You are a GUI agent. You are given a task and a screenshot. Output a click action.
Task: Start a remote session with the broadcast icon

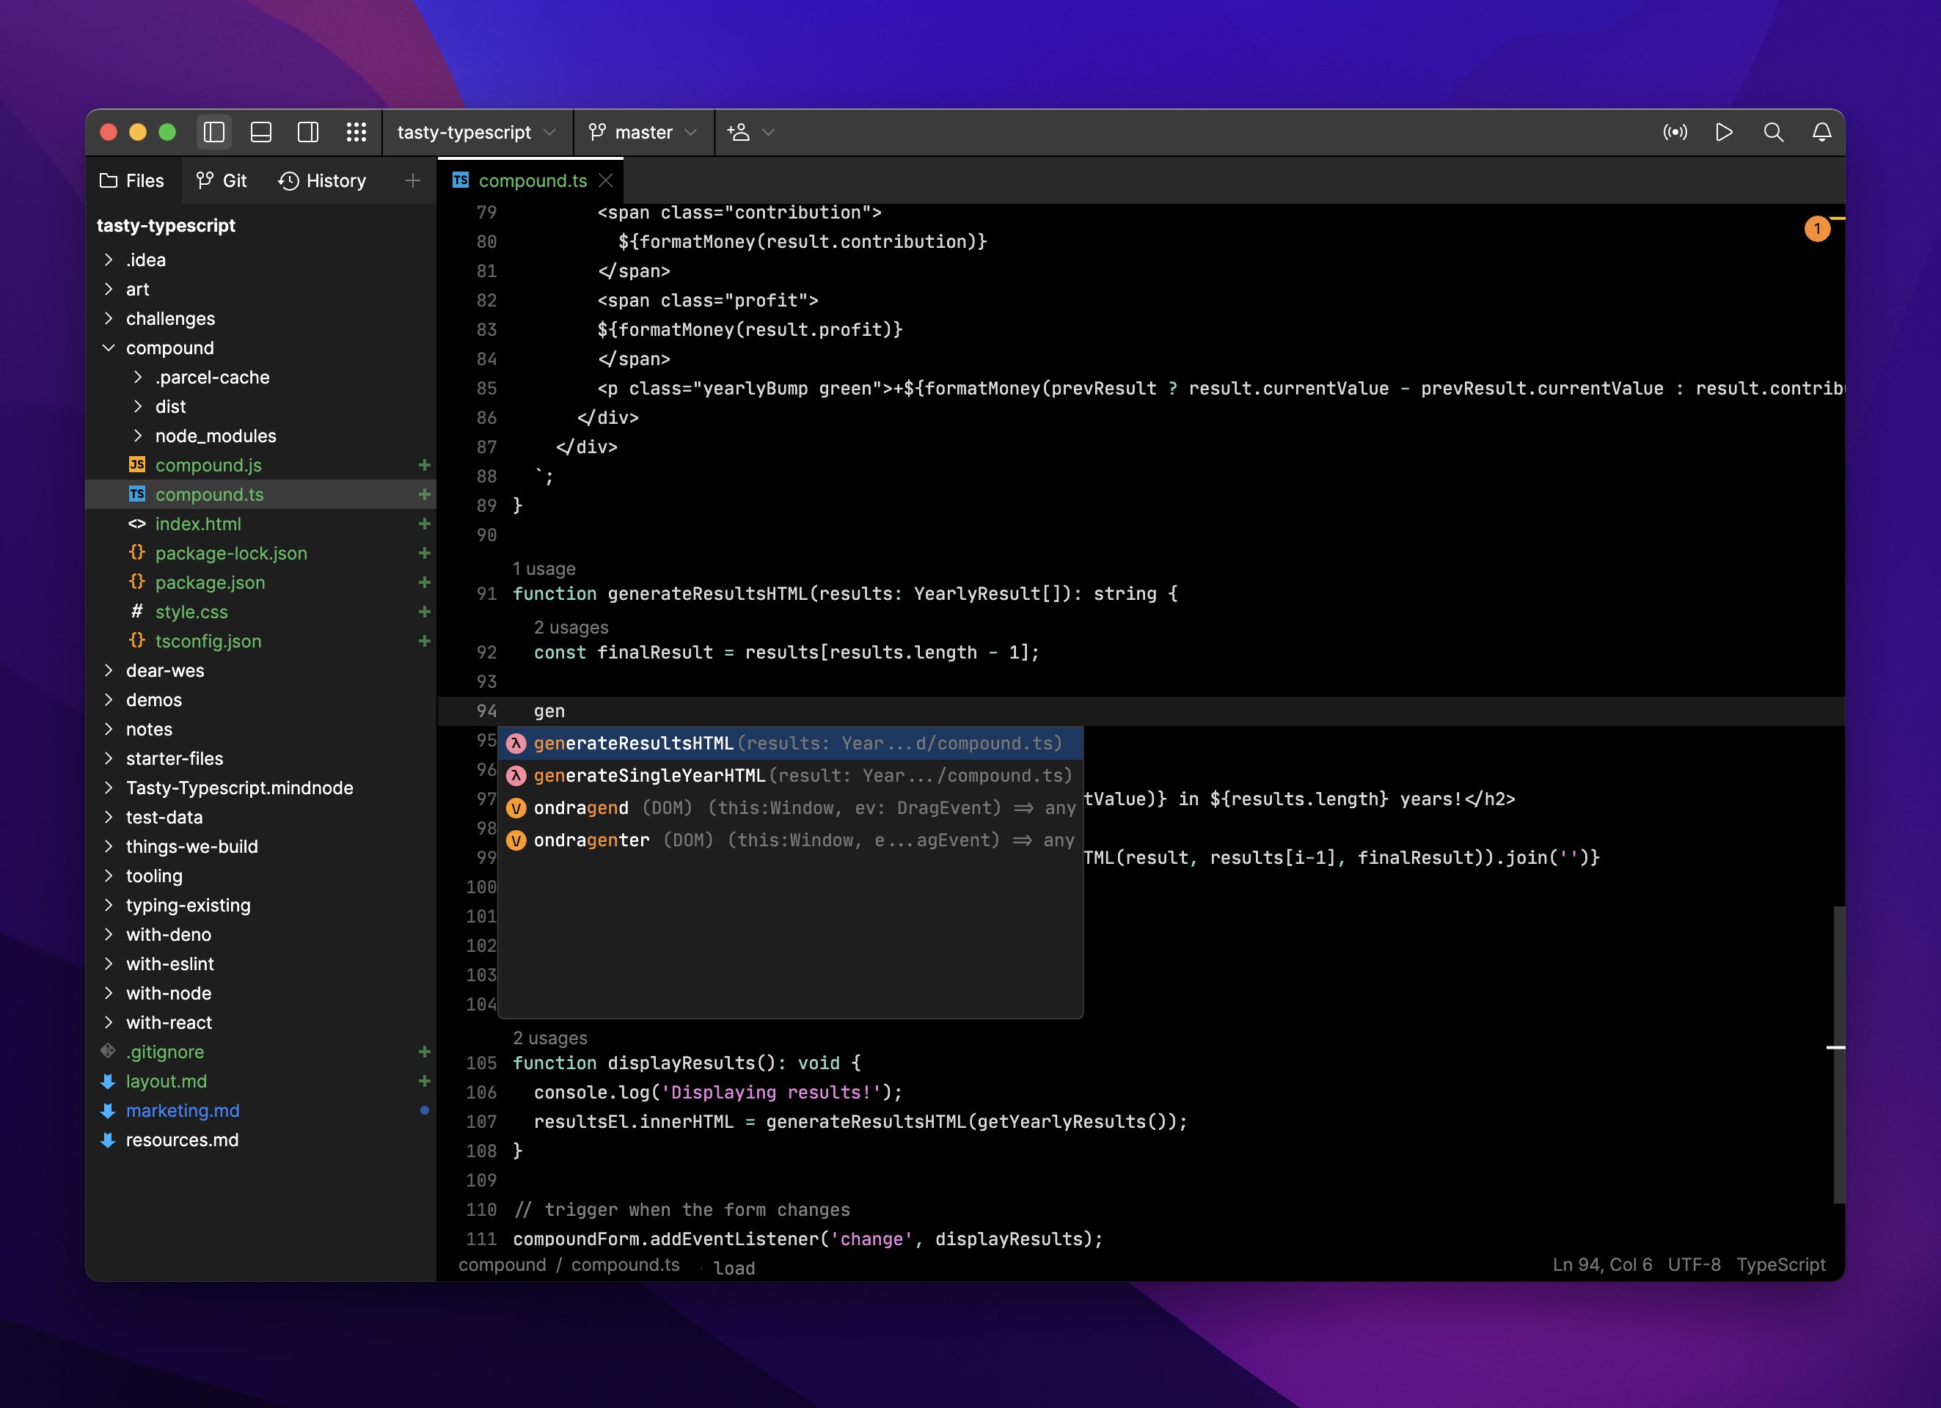tap(1675, 133)
